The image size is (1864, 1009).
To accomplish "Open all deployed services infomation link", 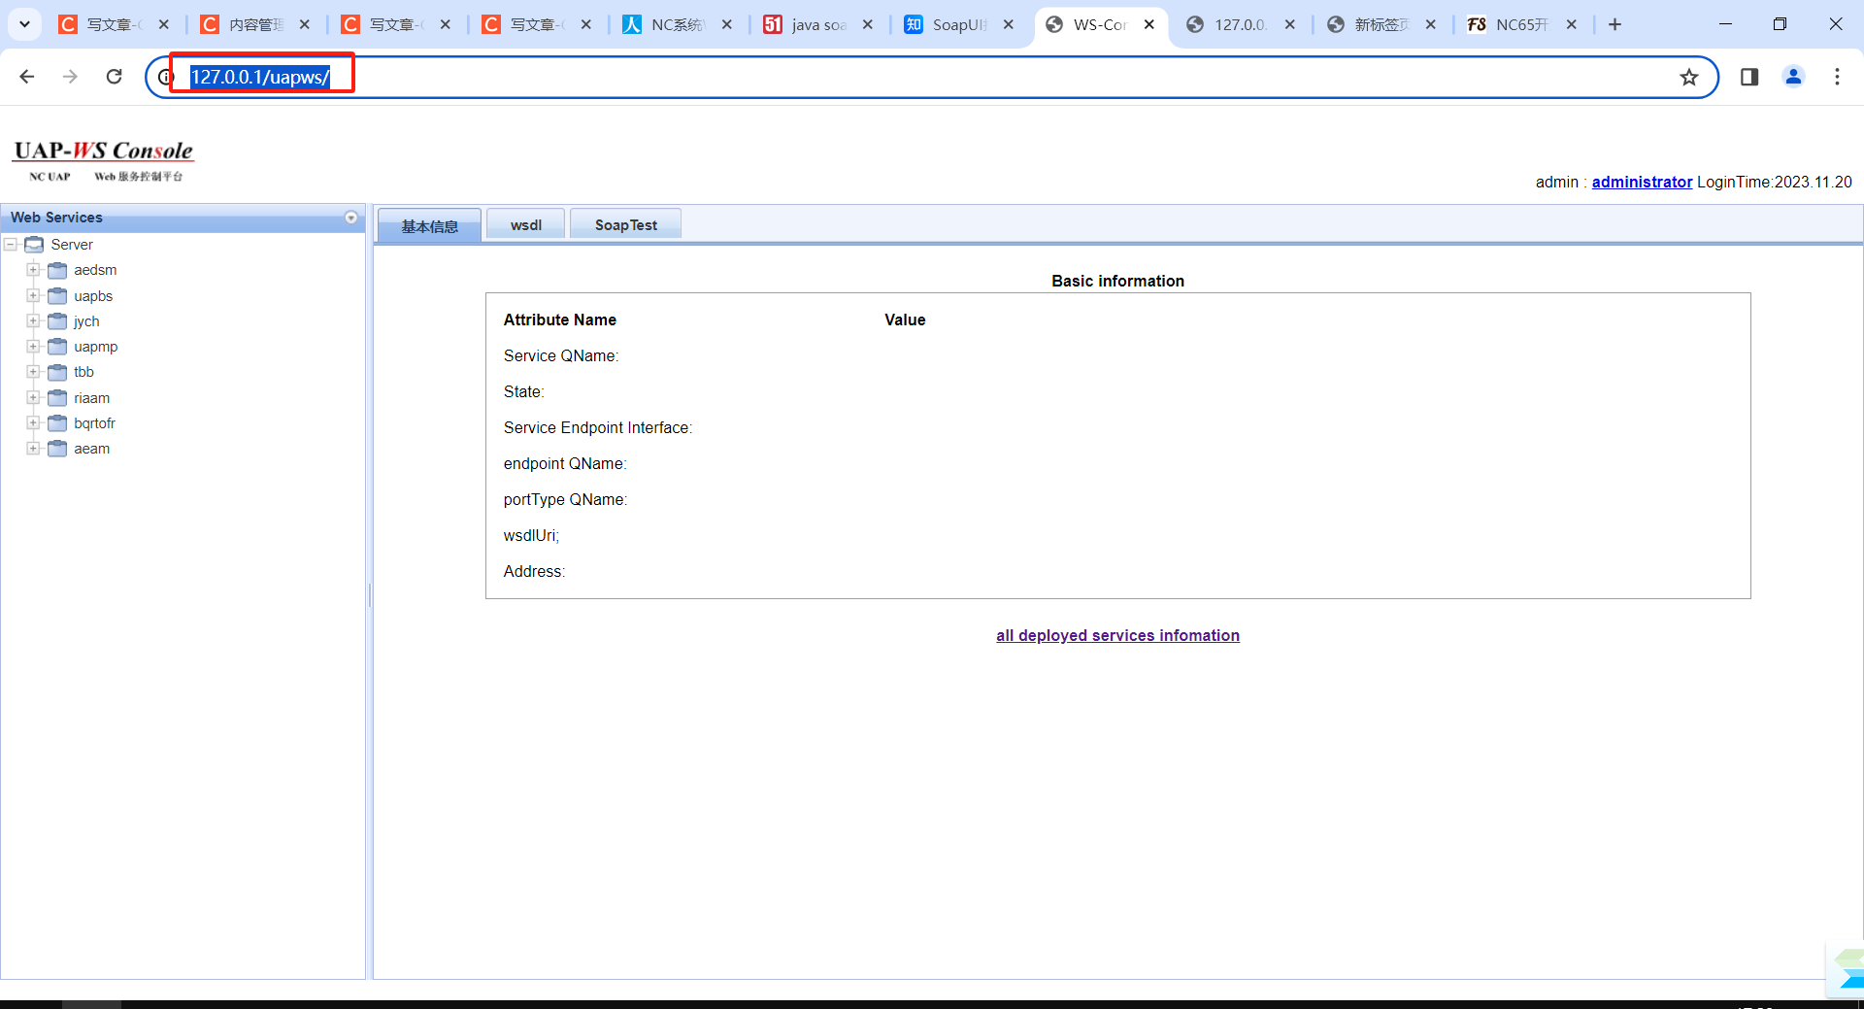I will pyautogui.click(x=1117, y=635).
